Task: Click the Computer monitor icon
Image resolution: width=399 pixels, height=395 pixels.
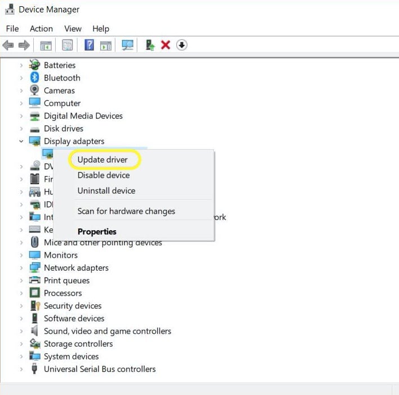Action: click(x=34, y=103)
